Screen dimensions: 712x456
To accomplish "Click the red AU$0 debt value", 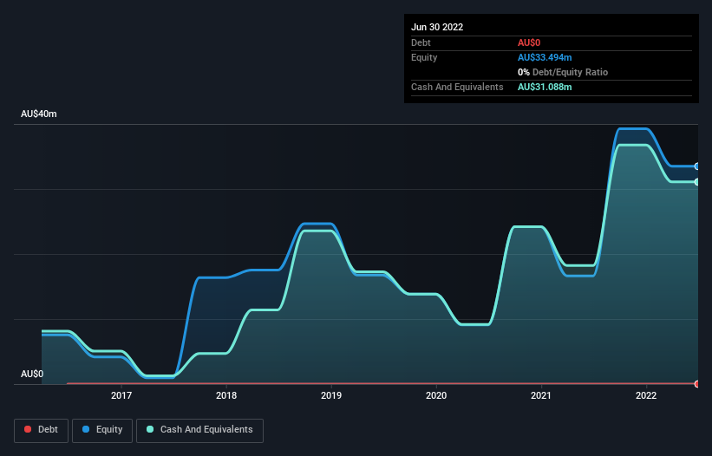I will point(529,42).
